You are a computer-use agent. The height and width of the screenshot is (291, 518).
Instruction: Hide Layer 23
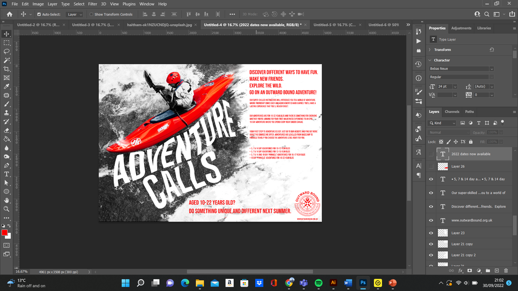pos(431,233)
